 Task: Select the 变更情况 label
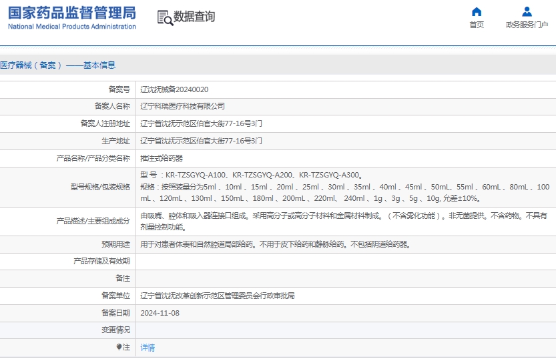(x=115, y=330)
